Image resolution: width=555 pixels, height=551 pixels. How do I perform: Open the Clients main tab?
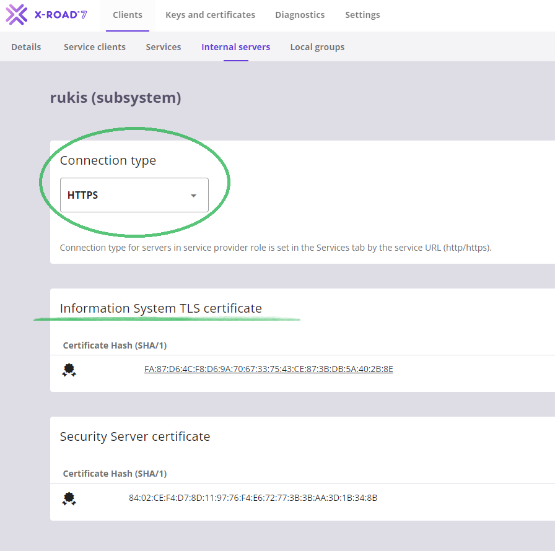pos(128,15)
